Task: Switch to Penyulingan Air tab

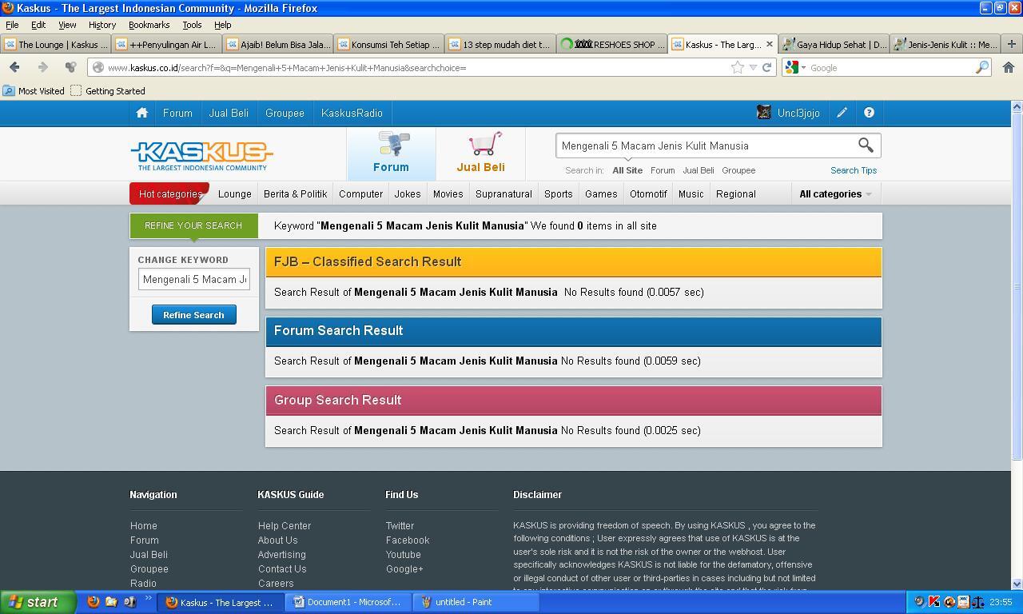Action: pyautogui.click(x=166, y=44)
